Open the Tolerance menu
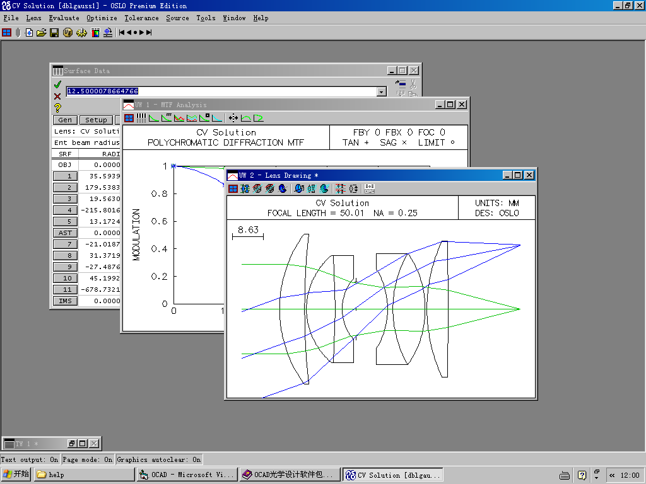Viewport: 646px width, 484px height. coord(141,18)
